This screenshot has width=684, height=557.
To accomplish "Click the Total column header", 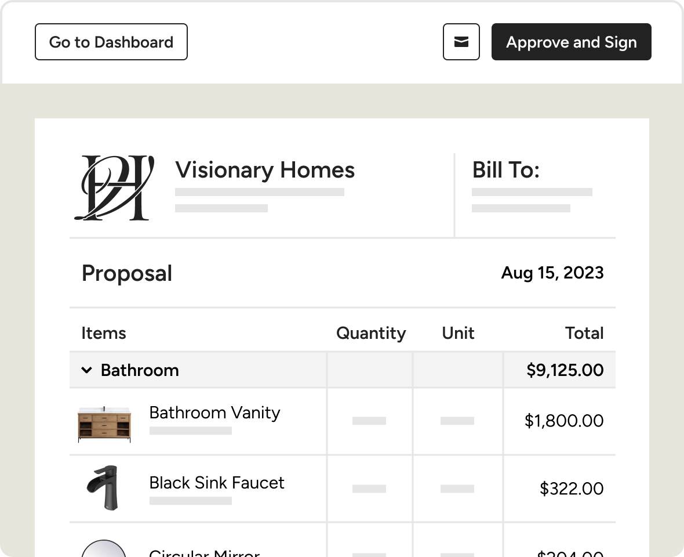I will click(584, 333).
